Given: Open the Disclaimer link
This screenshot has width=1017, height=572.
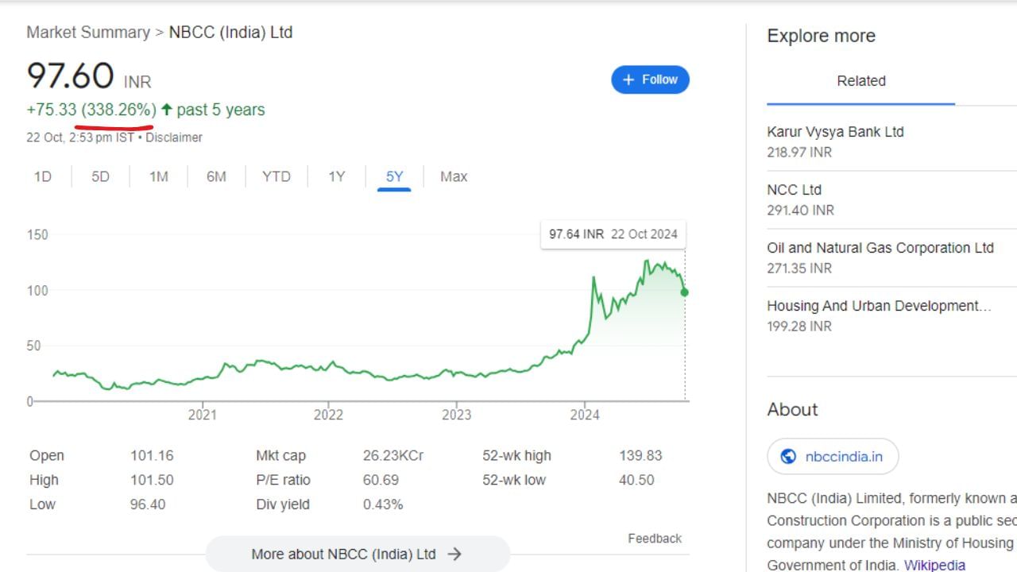Looking at the screenshot, I should pos(174,137).
